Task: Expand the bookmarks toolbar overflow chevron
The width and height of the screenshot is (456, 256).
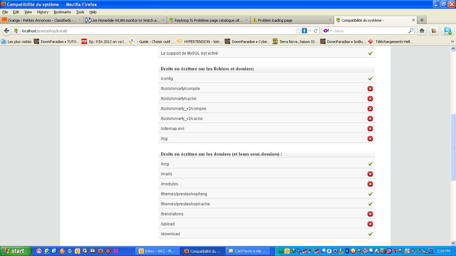Action: (x=452, y=42)
